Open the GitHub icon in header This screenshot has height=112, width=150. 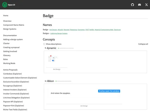[132, 5]
